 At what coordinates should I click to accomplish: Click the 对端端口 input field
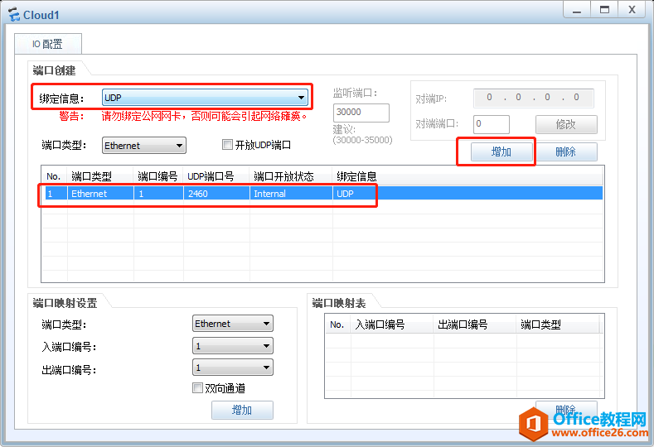pyautogui.click(x=492, y=124)
